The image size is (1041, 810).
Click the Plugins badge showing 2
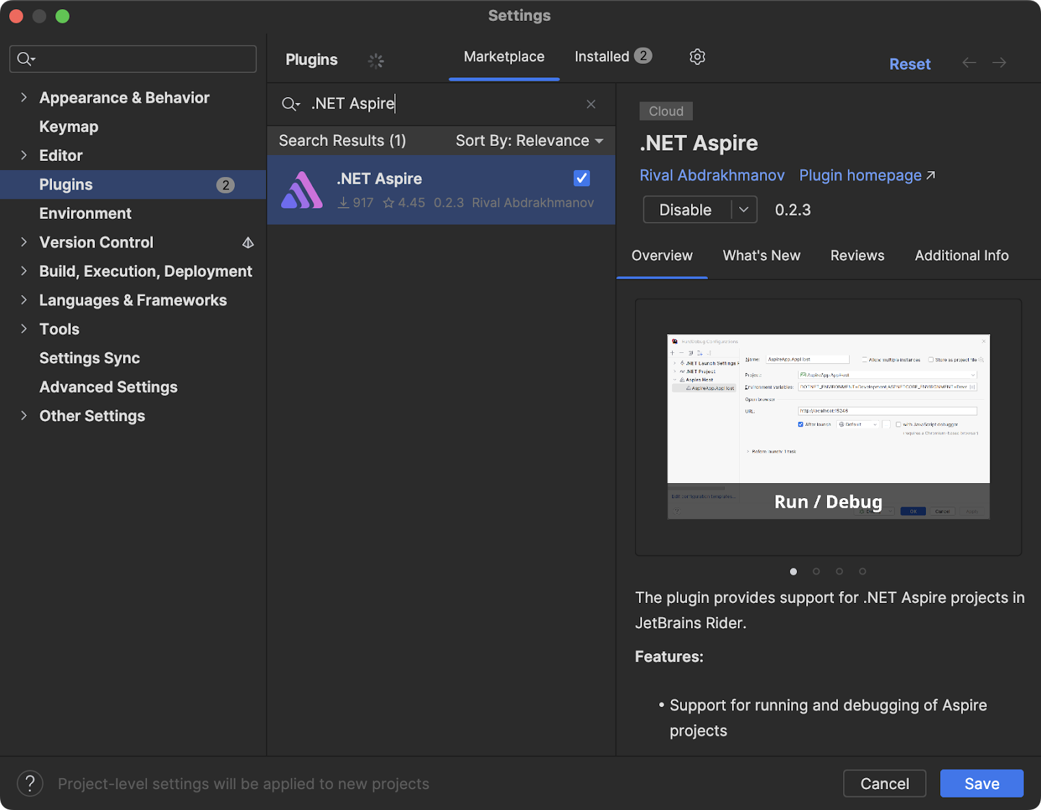coord(225,185)
